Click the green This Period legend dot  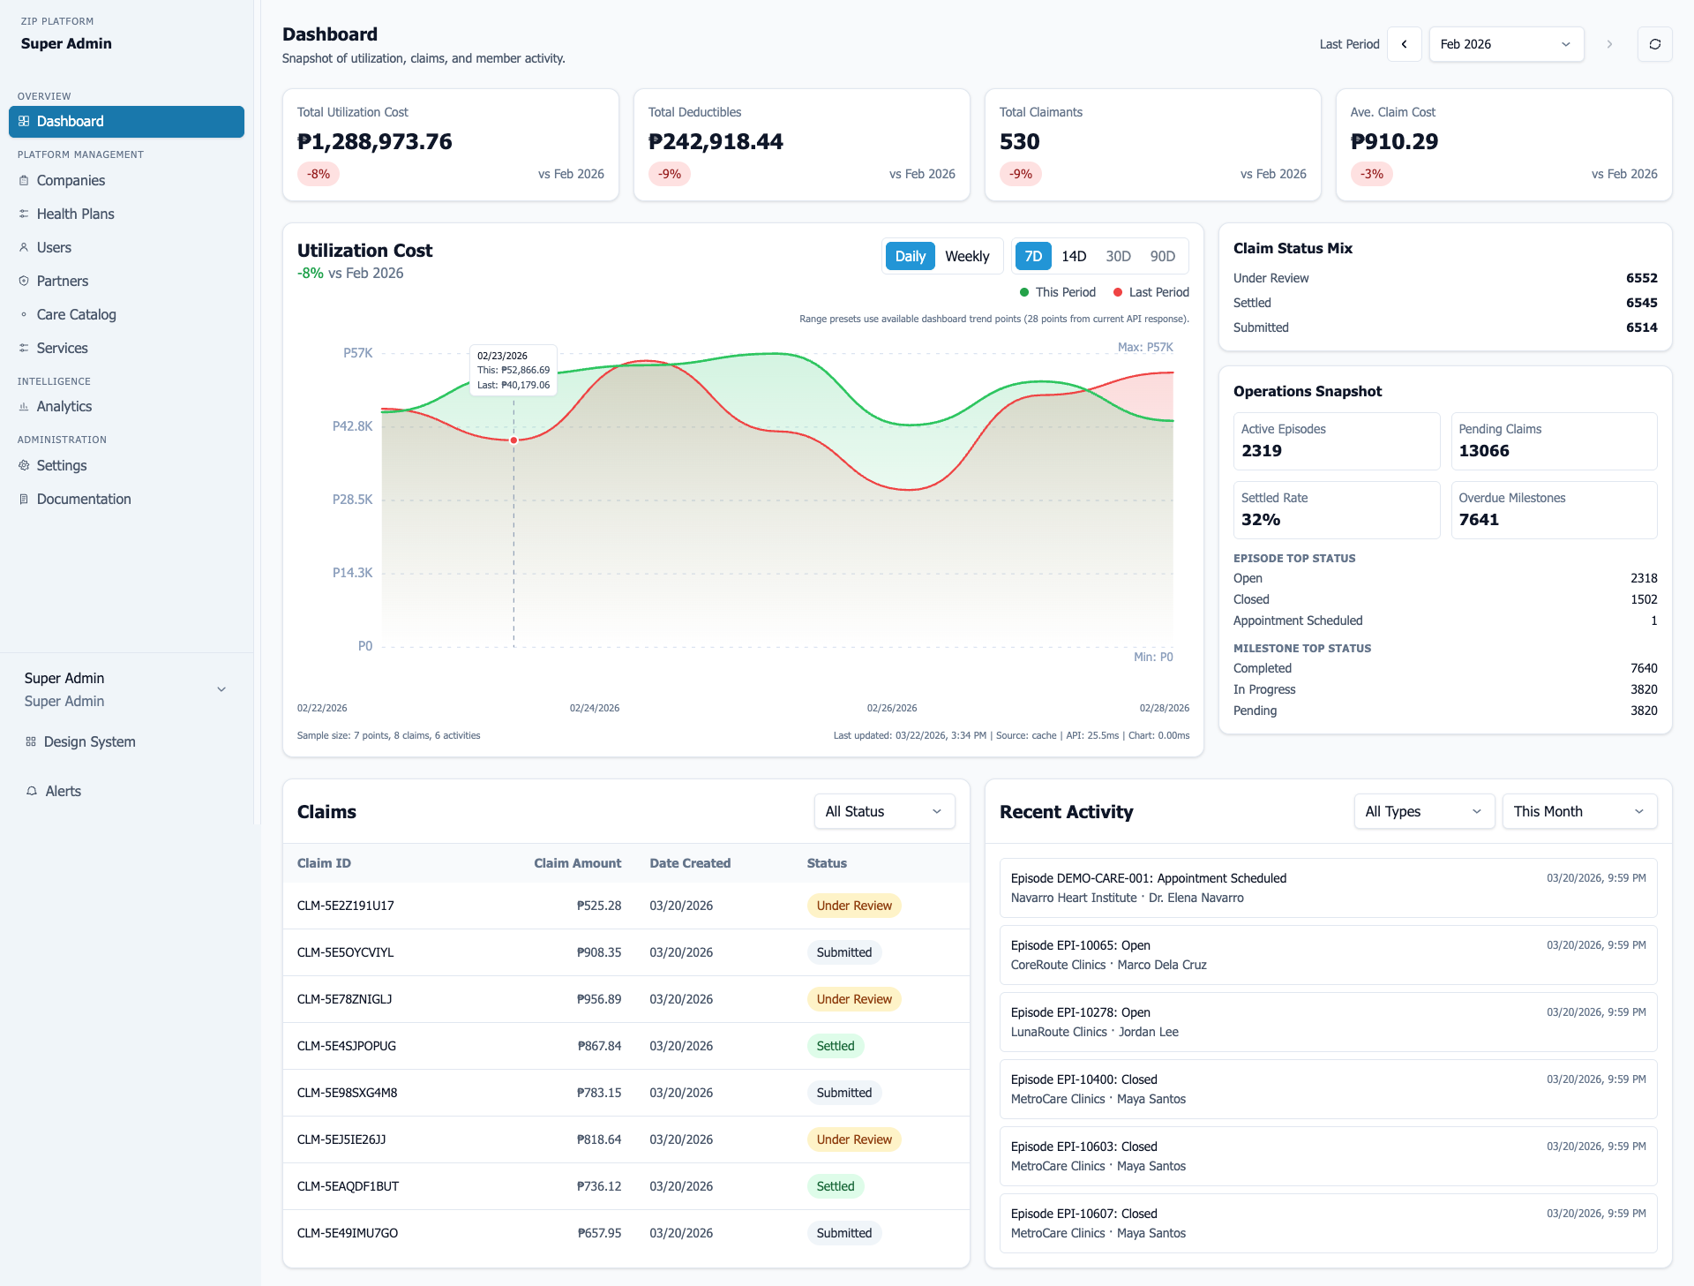click(1023, 292)
